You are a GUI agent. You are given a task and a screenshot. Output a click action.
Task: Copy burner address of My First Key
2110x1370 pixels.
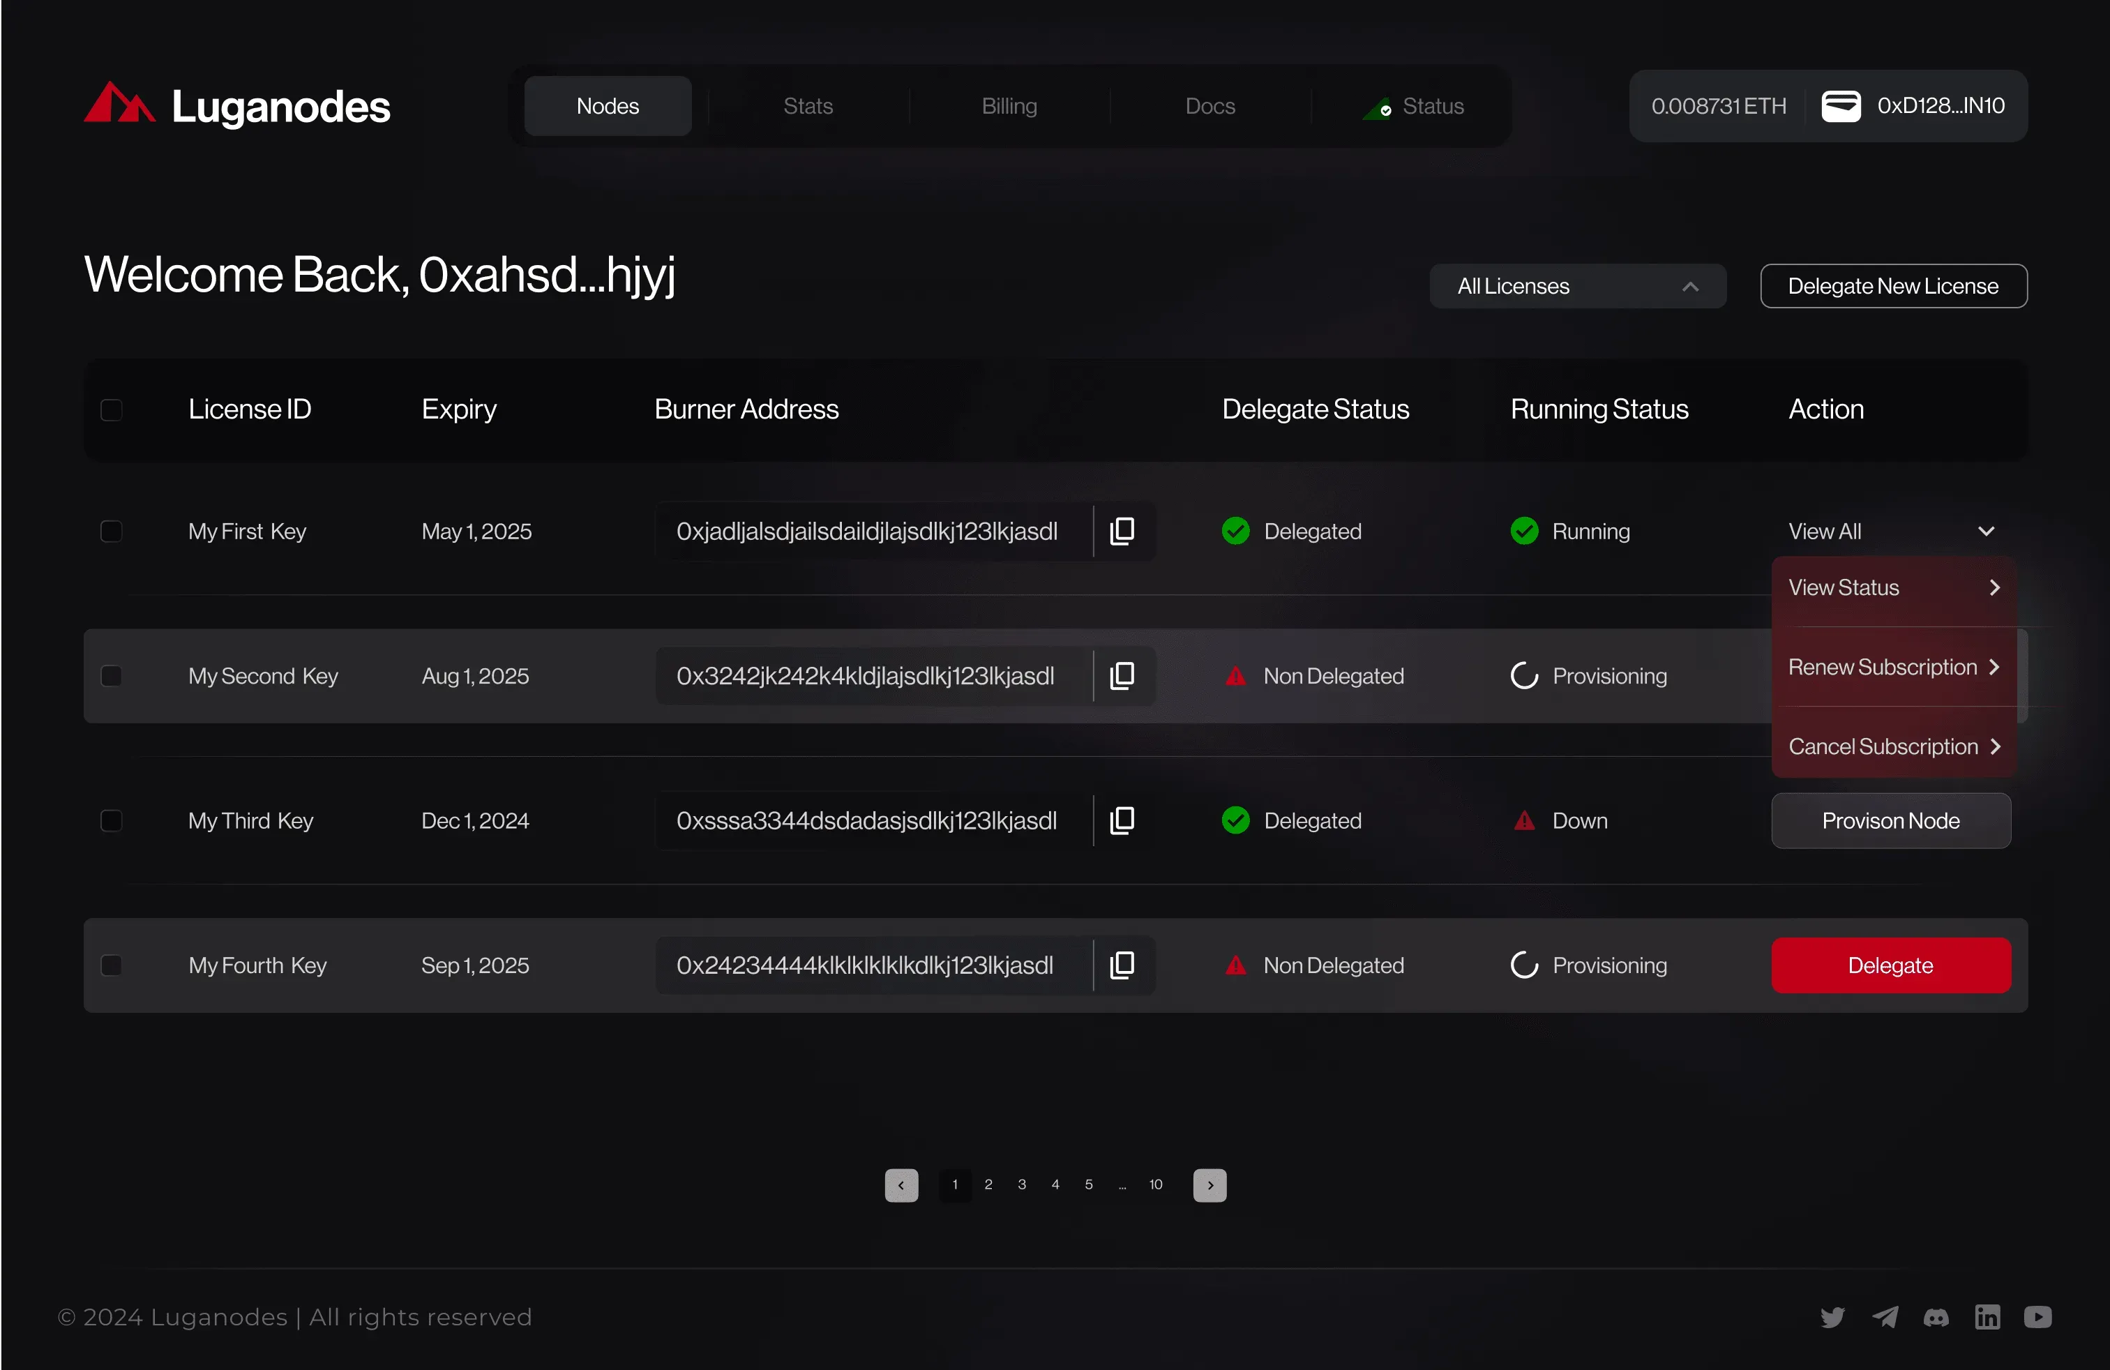coord(1122,531)
